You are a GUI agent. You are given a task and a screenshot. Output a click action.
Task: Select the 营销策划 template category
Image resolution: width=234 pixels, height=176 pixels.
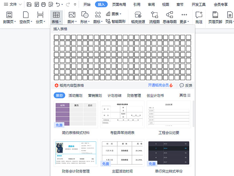(x=95, y=95)
